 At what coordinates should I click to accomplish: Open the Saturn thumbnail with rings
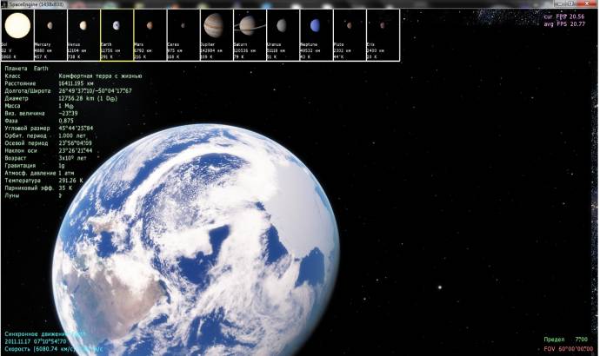click(250, 35)
